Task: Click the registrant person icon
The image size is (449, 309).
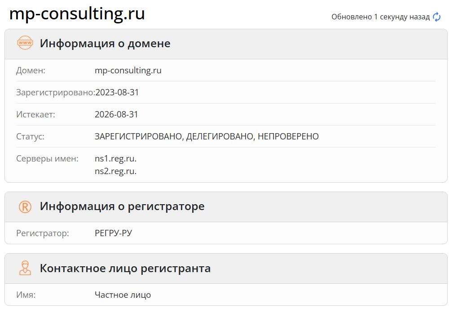Action: point(25,269)
